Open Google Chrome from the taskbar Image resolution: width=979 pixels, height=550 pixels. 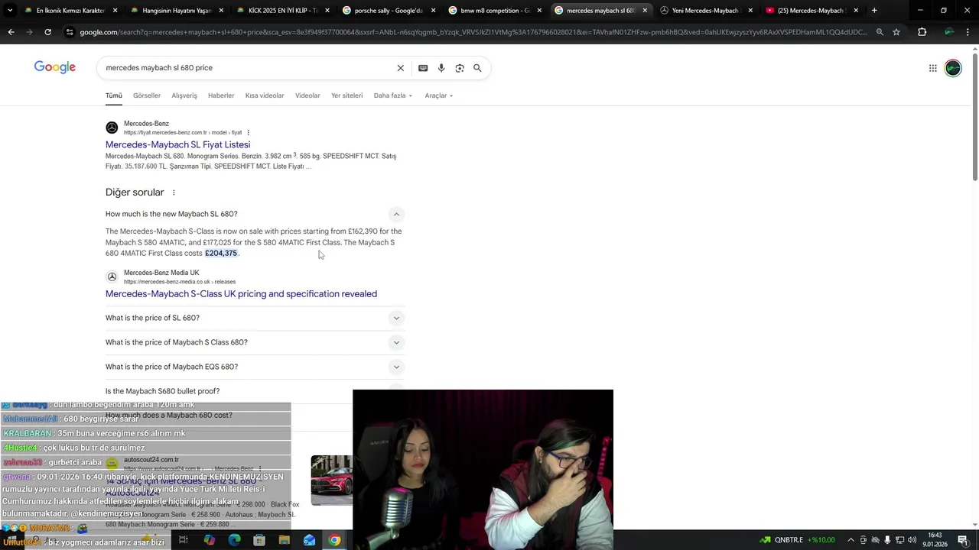point(334,540)
